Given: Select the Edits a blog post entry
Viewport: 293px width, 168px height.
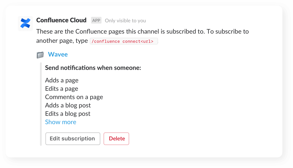Looking at the screenshot, I should point(68,114).
